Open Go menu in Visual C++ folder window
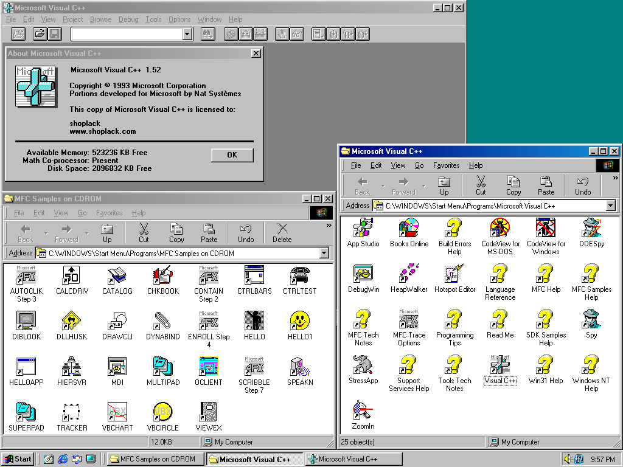The image size is (623, 467). click(419, 165)
